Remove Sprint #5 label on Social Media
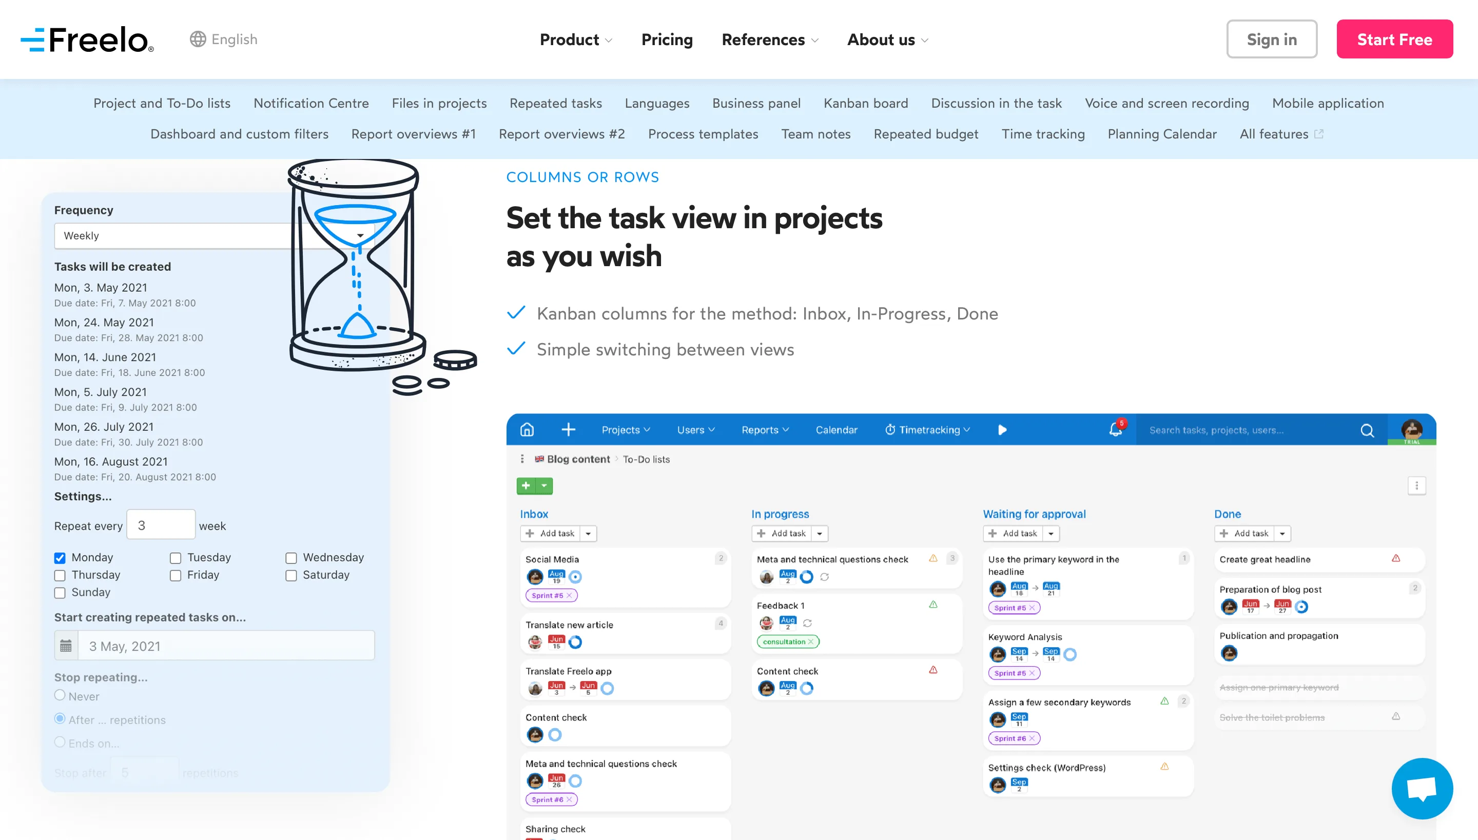Image resolution: width=1478 pixels, height=840 pixels. click(569, 595)
